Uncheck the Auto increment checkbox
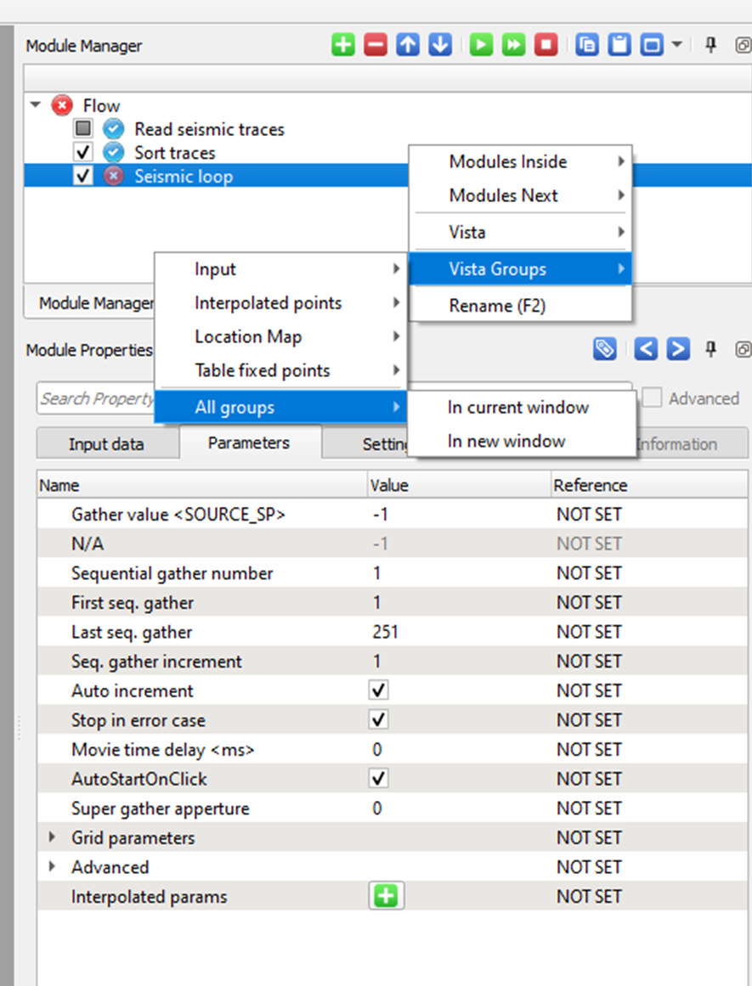 (x=379, y=690)
